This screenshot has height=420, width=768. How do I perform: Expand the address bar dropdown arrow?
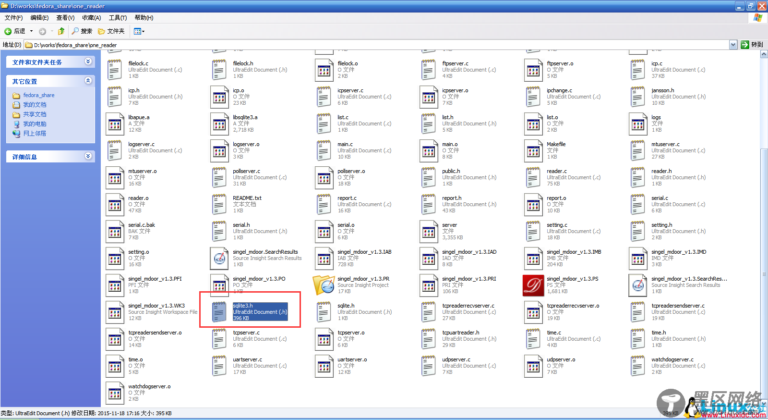point(733,45)
